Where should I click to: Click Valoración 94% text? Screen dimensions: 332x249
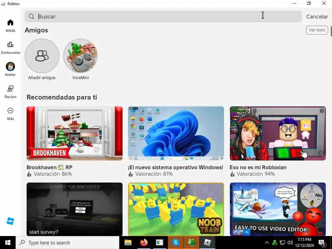256,174
